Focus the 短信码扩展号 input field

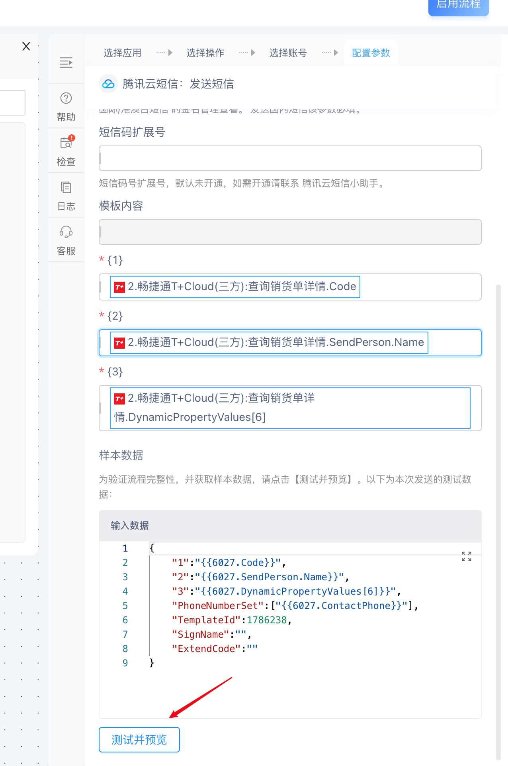pos(290,158)
